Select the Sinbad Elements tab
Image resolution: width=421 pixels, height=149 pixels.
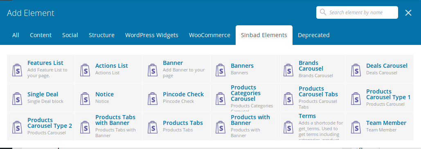tap(264, 35)
